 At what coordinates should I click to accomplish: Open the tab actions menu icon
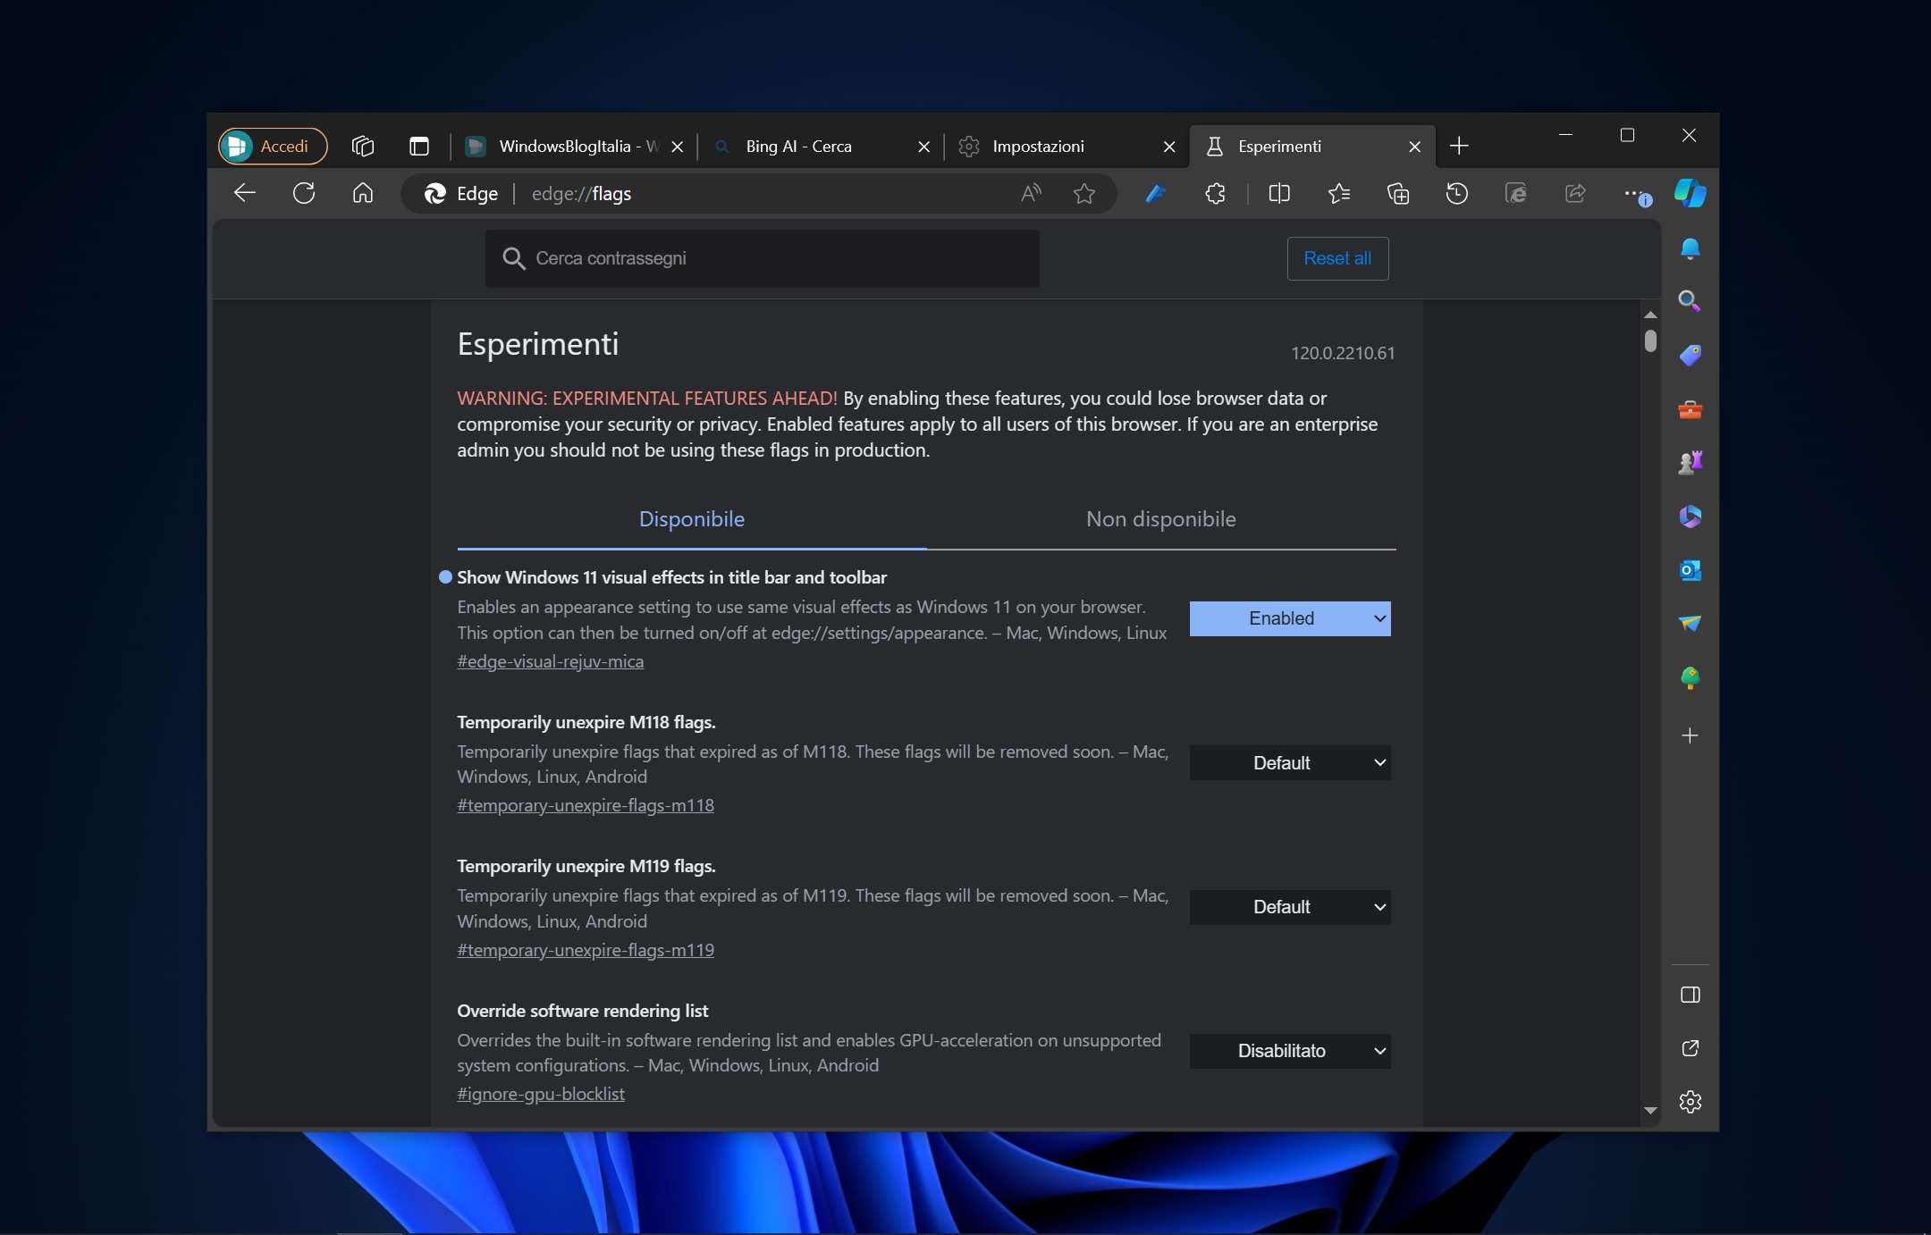click(418, 147)
